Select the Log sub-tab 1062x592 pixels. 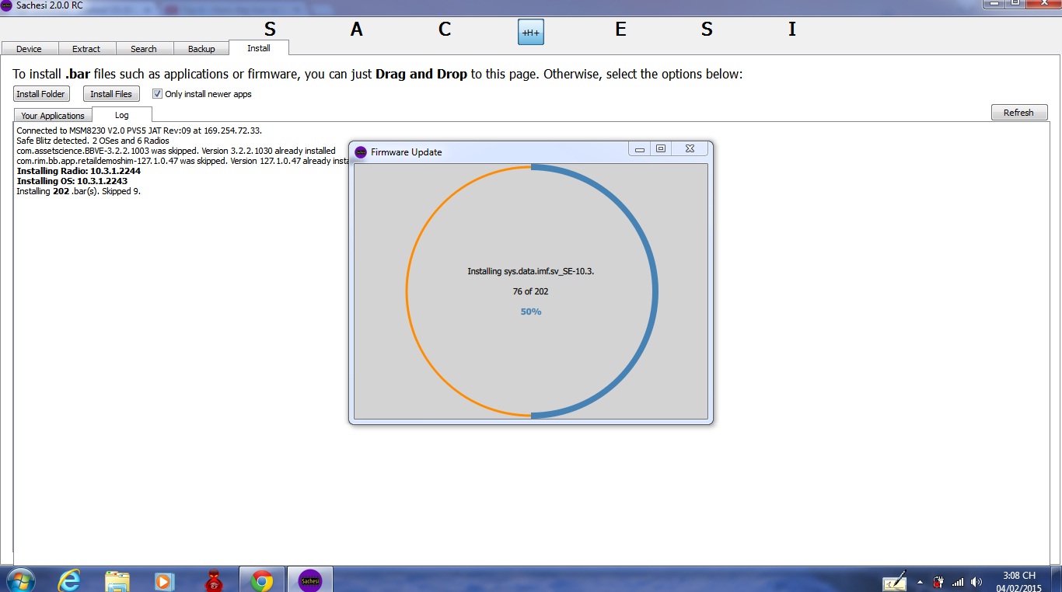coord(122,114)
